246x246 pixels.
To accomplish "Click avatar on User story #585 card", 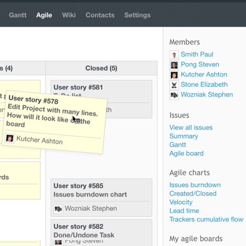I will coord(58,209).
